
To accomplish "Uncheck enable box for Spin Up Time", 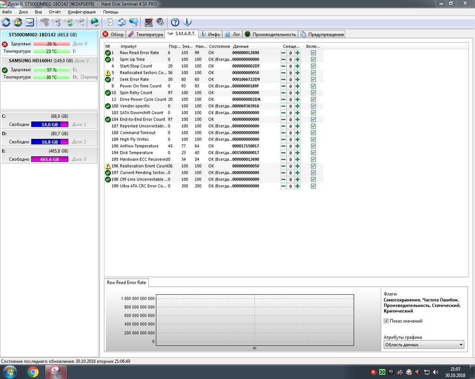I will (x=313, y=60).
